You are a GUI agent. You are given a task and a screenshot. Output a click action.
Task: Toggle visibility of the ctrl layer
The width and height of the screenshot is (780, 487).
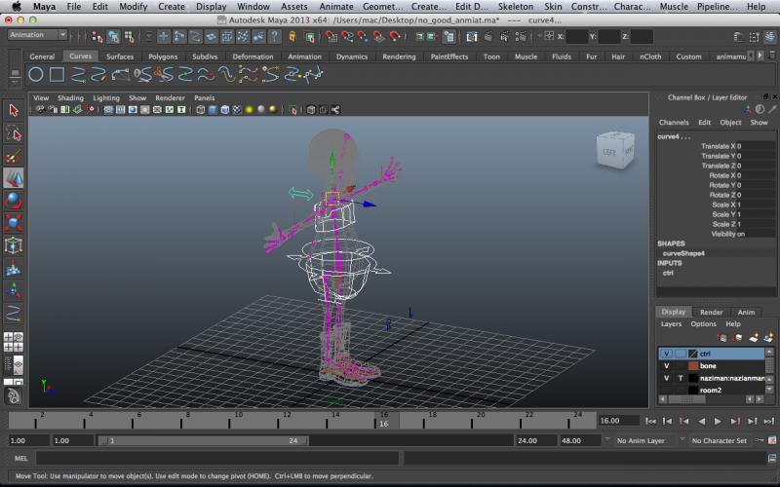pos(666,354)
